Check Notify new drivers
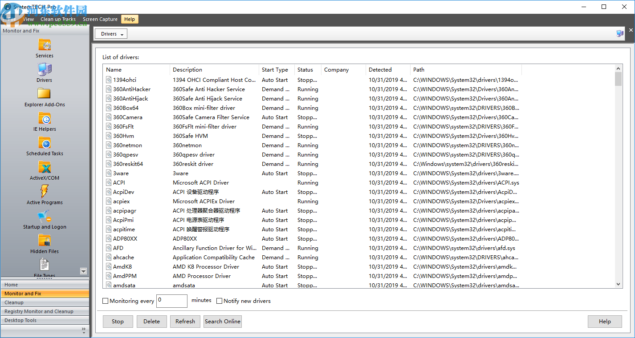 [219, 301]
